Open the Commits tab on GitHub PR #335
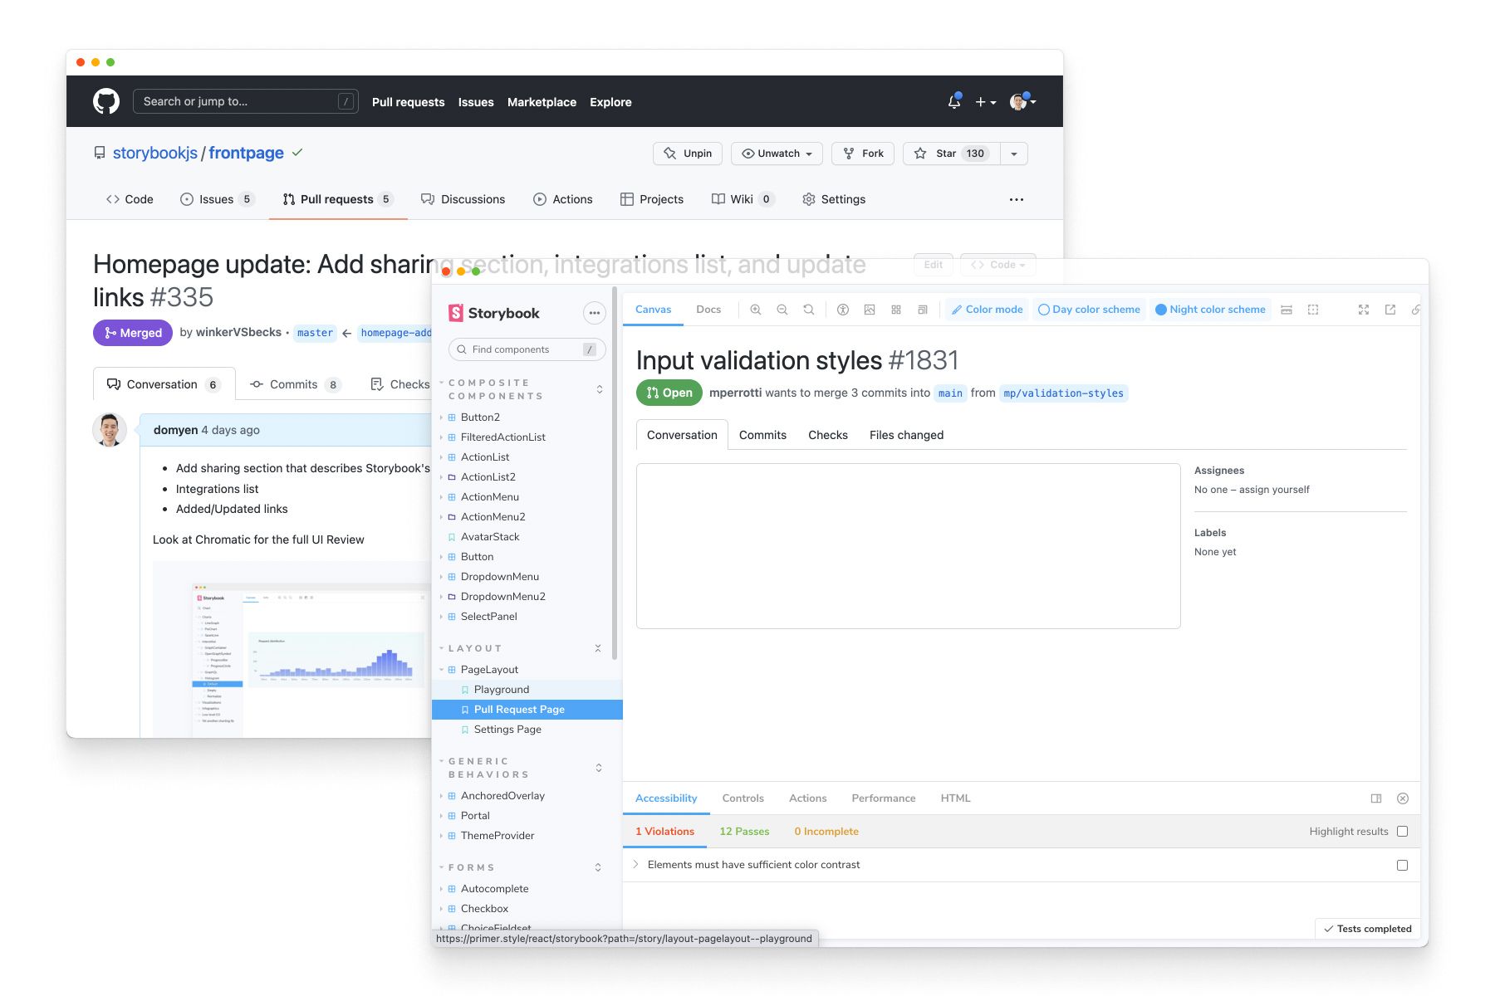The image size is (1495, 996). tap(295, 384)
